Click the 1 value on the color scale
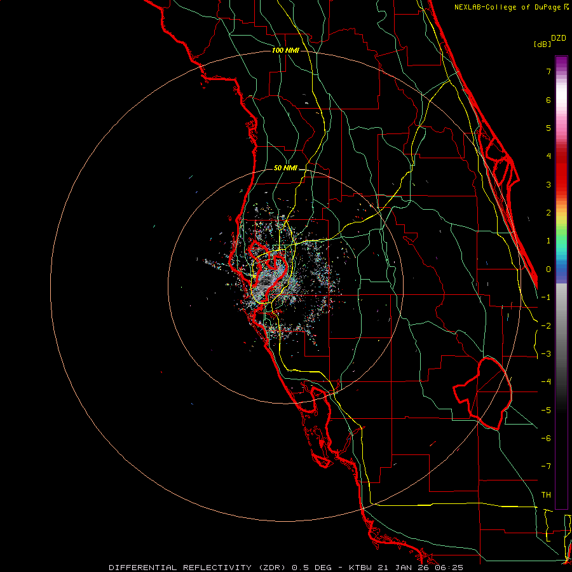 click(548, 241)
